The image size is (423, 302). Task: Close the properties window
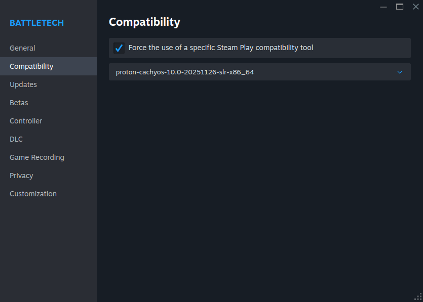pos(416,7)
